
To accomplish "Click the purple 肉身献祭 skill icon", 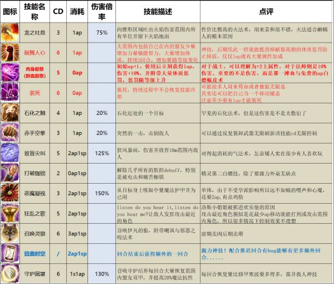I will pos(10,72).
